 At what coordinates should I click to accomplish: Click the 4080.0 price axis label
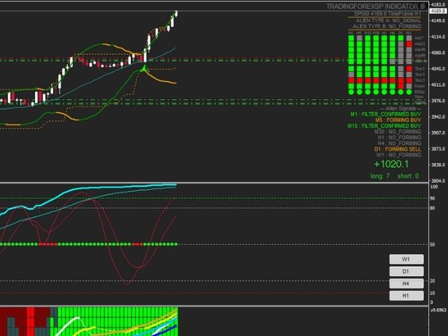438,53
